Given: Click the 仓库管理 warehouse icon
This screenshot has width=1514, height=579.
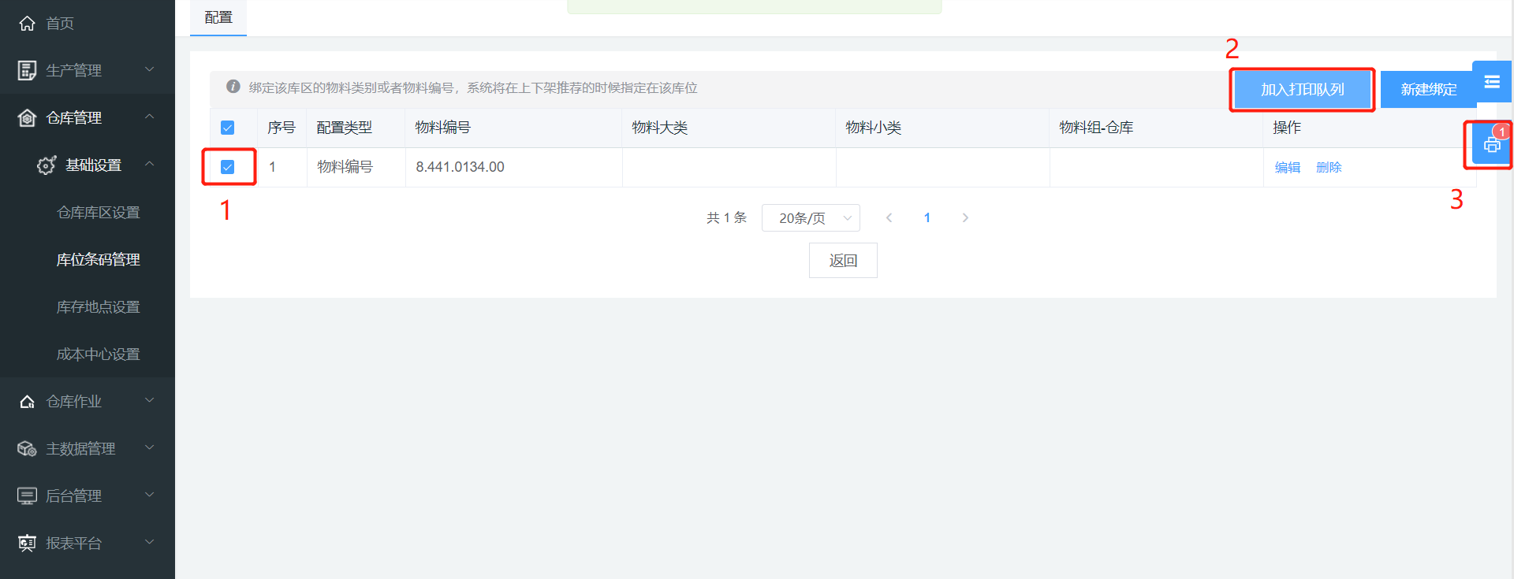Looking at the screenshot, I should 27,118.
